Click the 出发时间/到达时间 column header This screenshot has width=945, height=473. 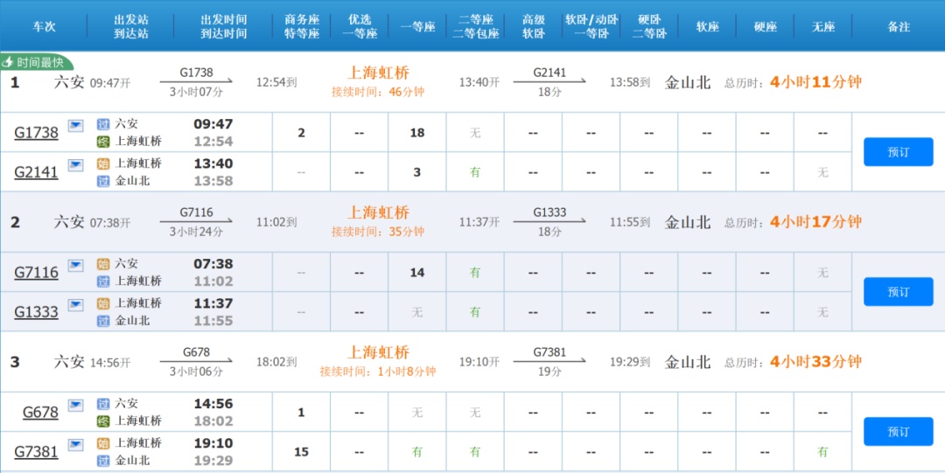223,26
